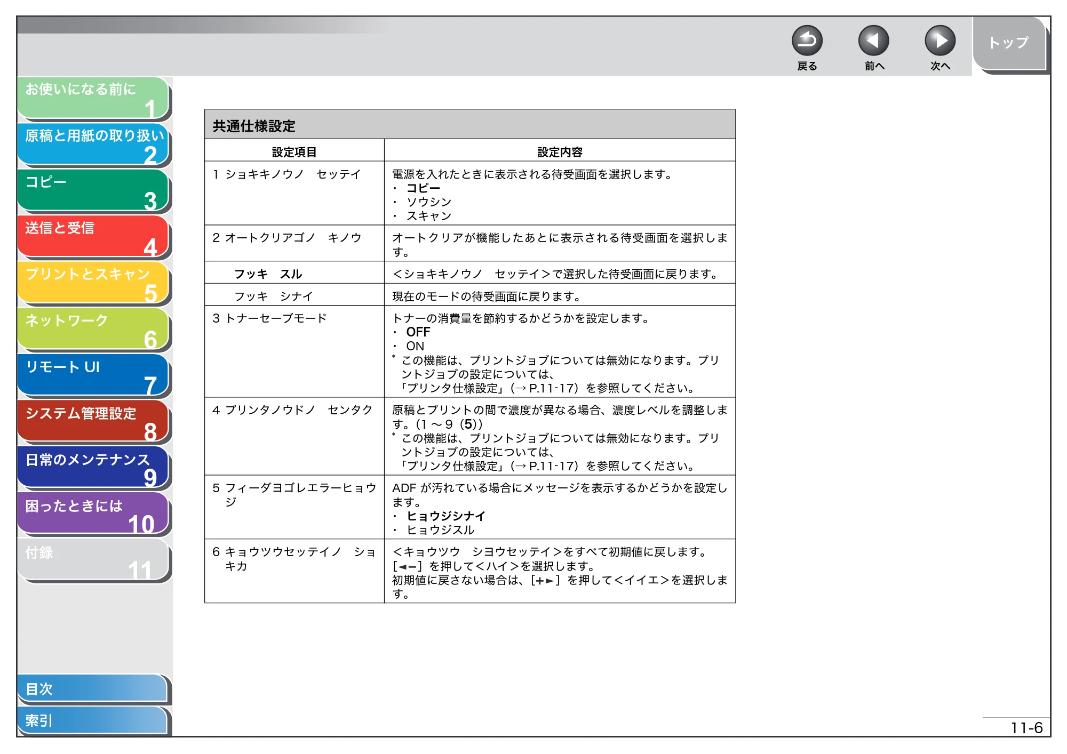
Task: Click the bold コピー option in row 1
Action: [x=424, y=188]
